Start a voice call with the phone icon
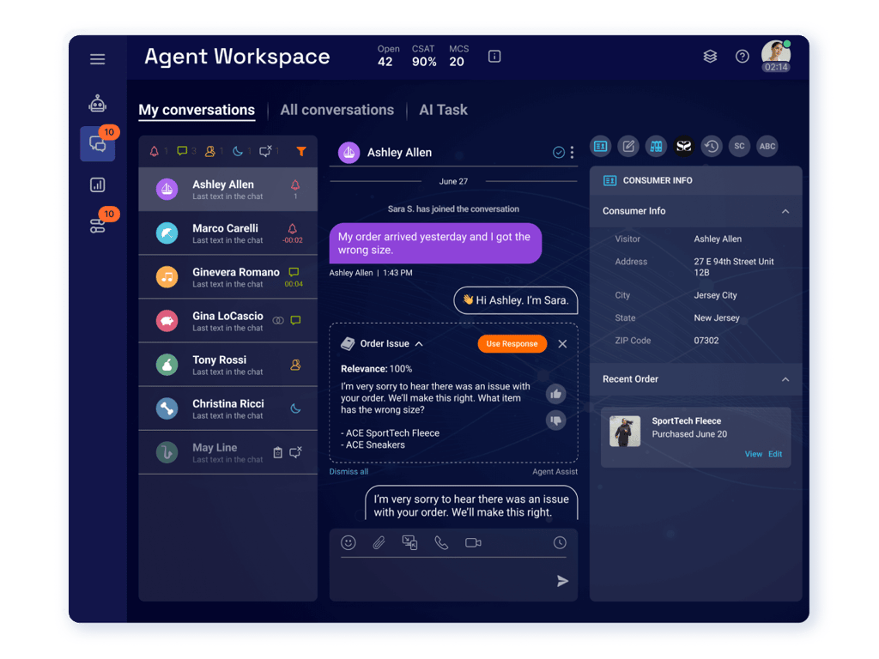This screenshot has width=879, height=659. [441, 542]
